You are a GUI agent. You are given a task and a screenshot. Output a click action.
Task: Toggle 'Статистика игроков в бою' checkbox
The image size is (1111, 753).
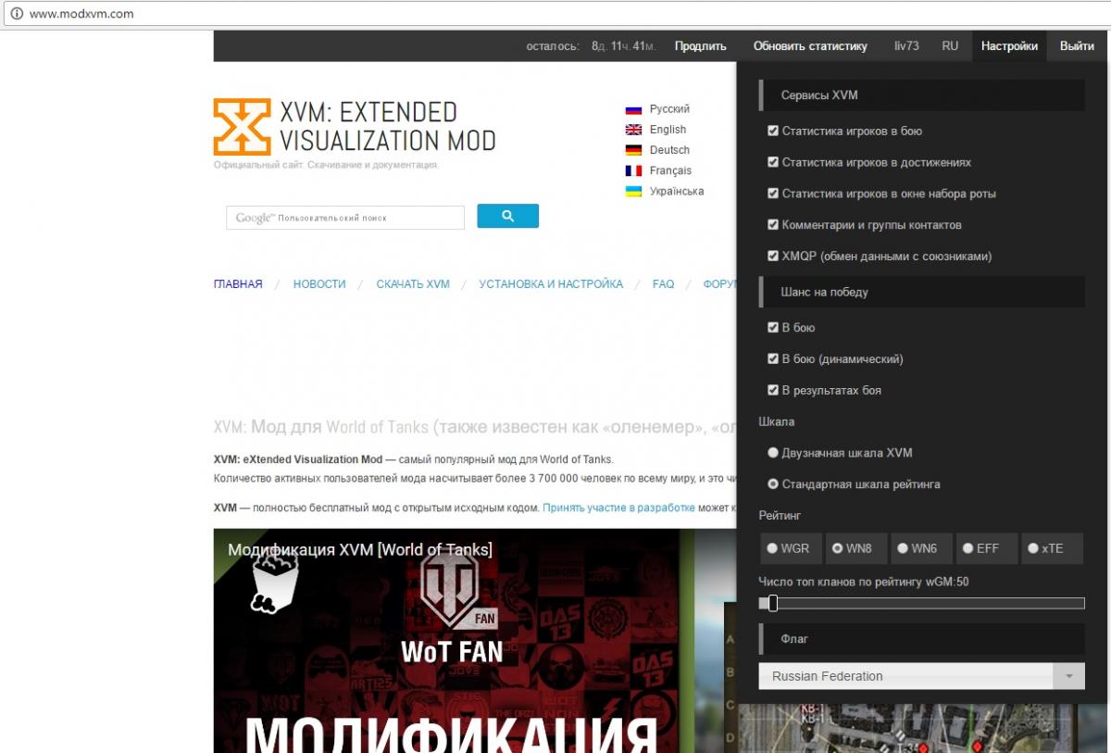[773, 131]
